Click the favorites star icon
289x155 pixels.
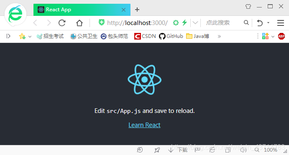click(x=22, y=36)
